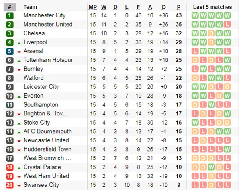Click Liverpool's green up-trend arrow
This screenshot has width=239, height=190.
point(19,42)
